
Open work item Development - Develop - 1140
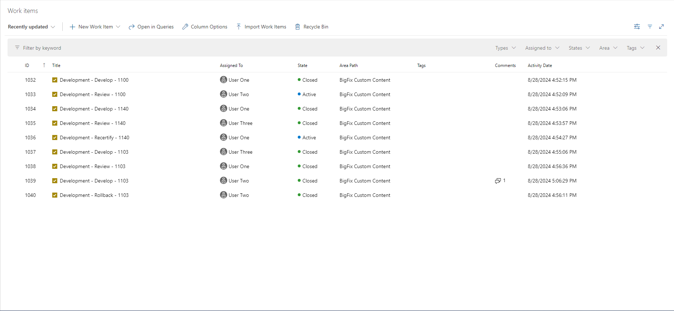click(x=94, y=109)
